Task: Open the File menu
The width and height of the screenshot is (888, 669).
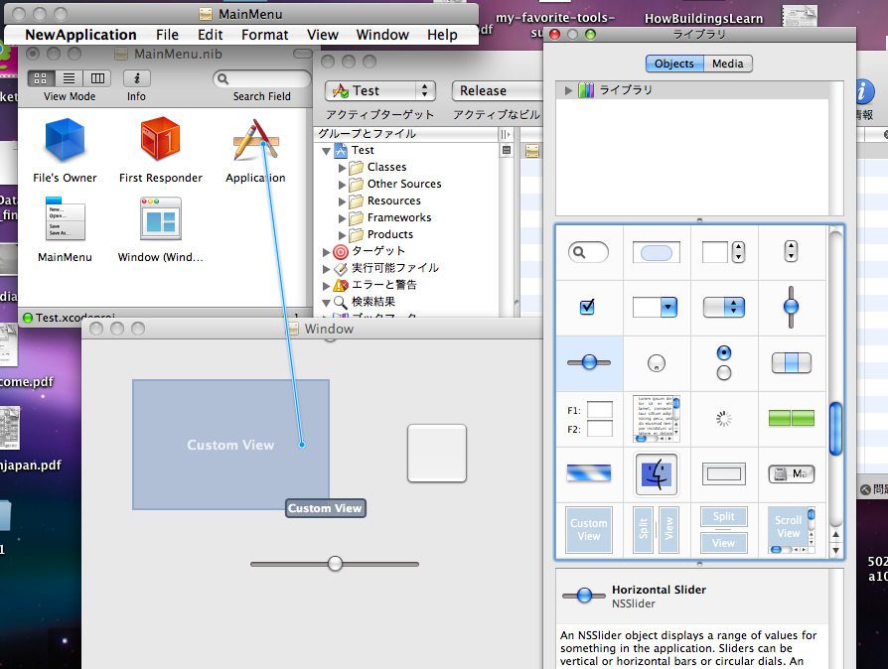Action: 167,35
